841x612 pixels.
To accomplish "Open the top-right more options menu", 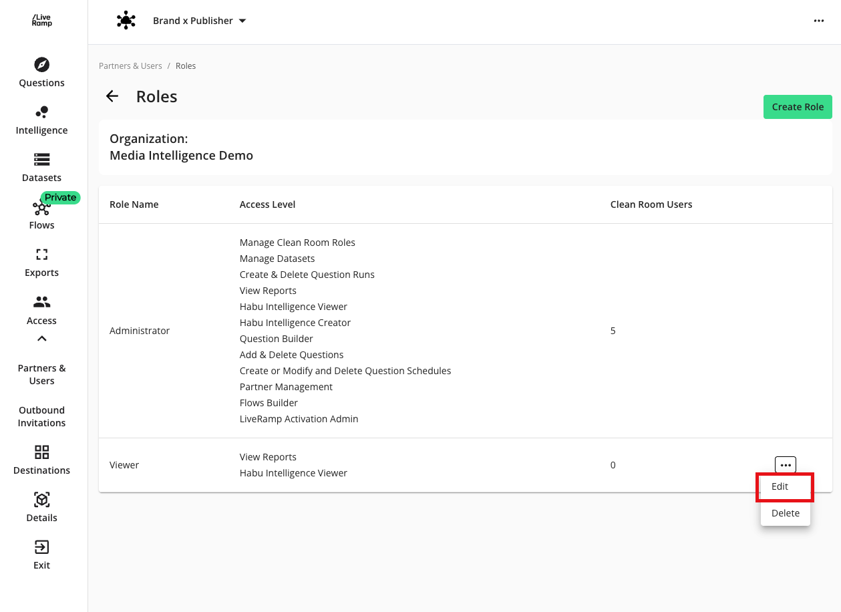I will pyautogui.click(x=818, y=21).
